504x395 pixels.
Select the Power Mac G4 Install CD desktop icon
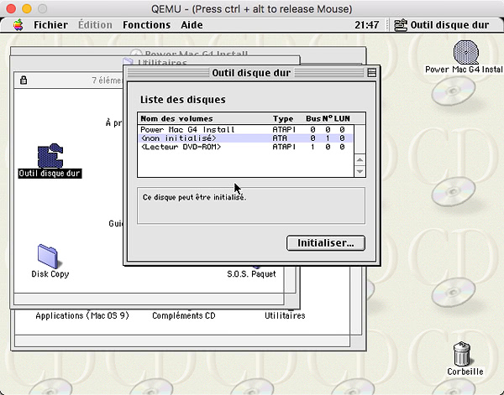(466, 52)
